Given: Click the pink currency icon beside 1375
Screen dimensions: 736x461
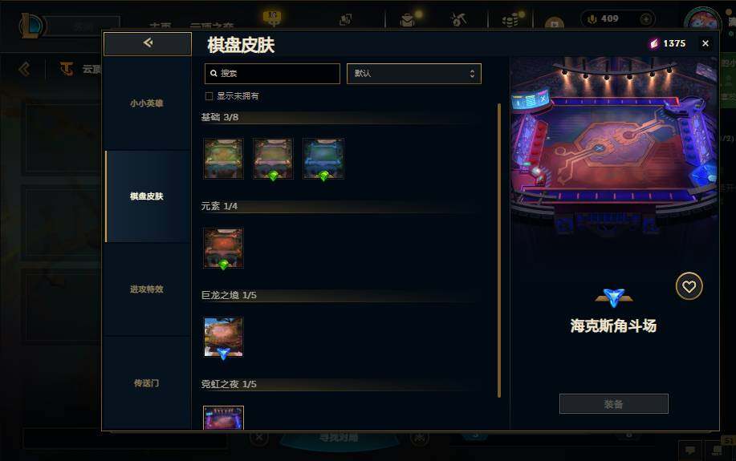Looking at the screenshot, I should click(654, 43).
